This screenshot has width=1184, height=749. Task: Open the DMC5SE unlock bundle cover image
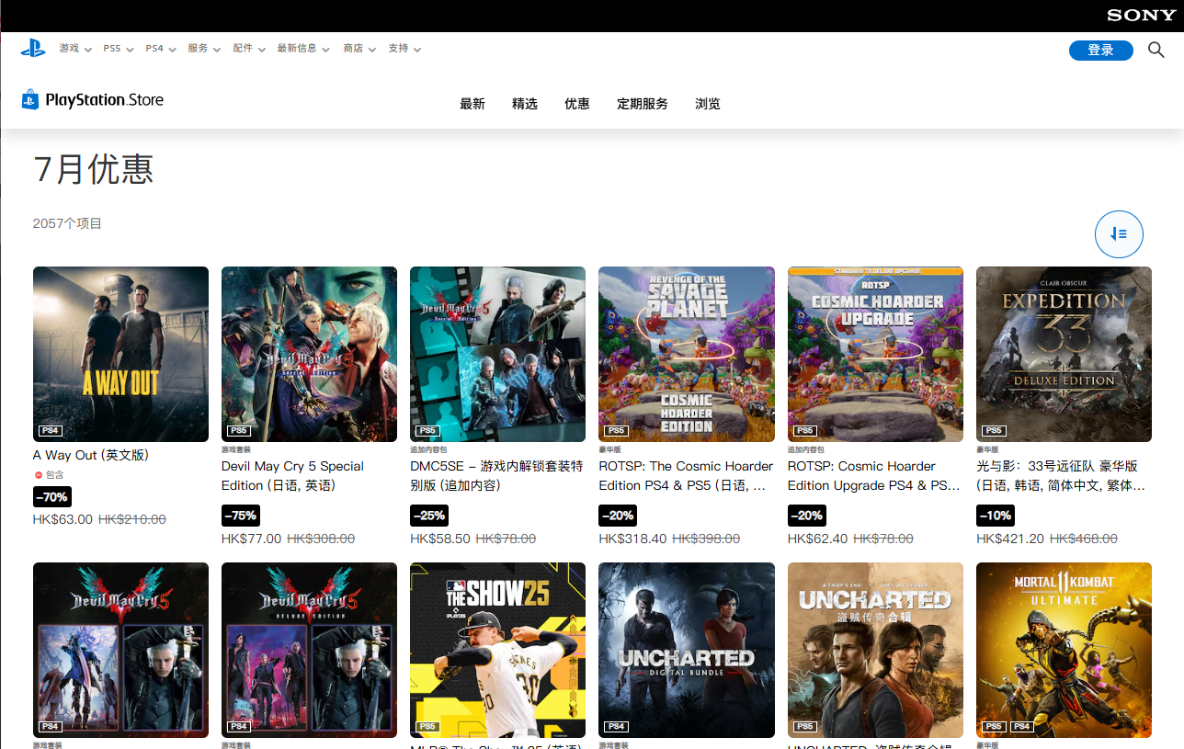[497, 354]
